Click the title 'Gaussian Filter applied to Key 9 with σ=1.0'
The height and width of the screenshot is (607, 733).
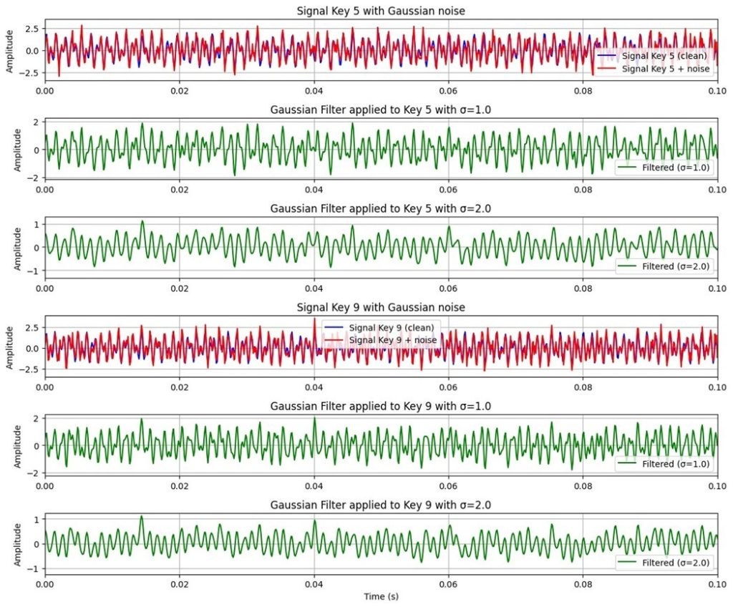(381, 407)
